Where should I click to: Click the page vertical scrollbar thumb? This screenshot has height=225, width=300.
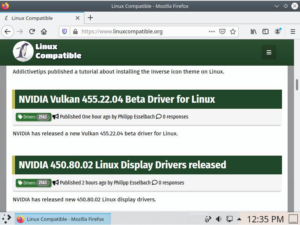tap(297, 85)
